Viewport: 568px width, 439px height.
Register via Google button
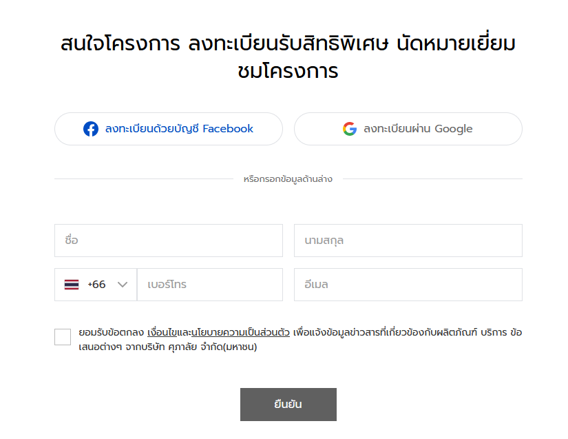(x=408, y=129)
